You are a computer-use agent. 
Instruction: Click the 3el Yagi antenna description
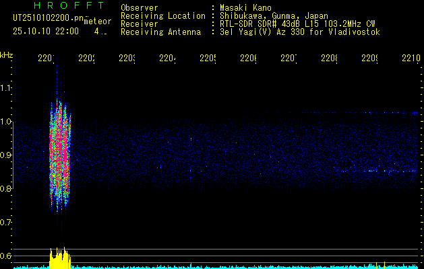click(300, 32)
